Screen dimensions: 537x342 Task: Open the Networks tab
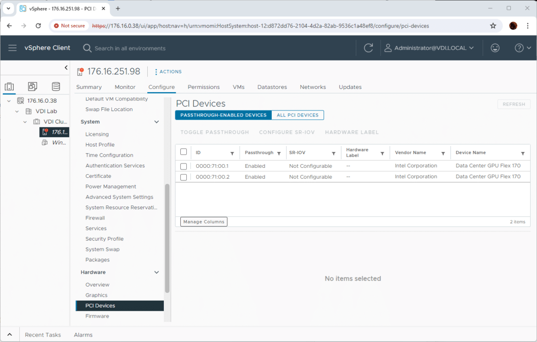313,87
